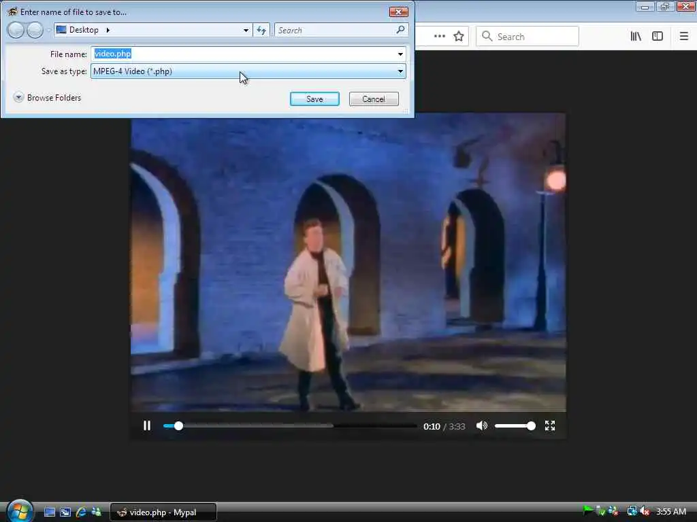Close the save dialog with red X
Screen dimensions: 697x522
[398, 12]
